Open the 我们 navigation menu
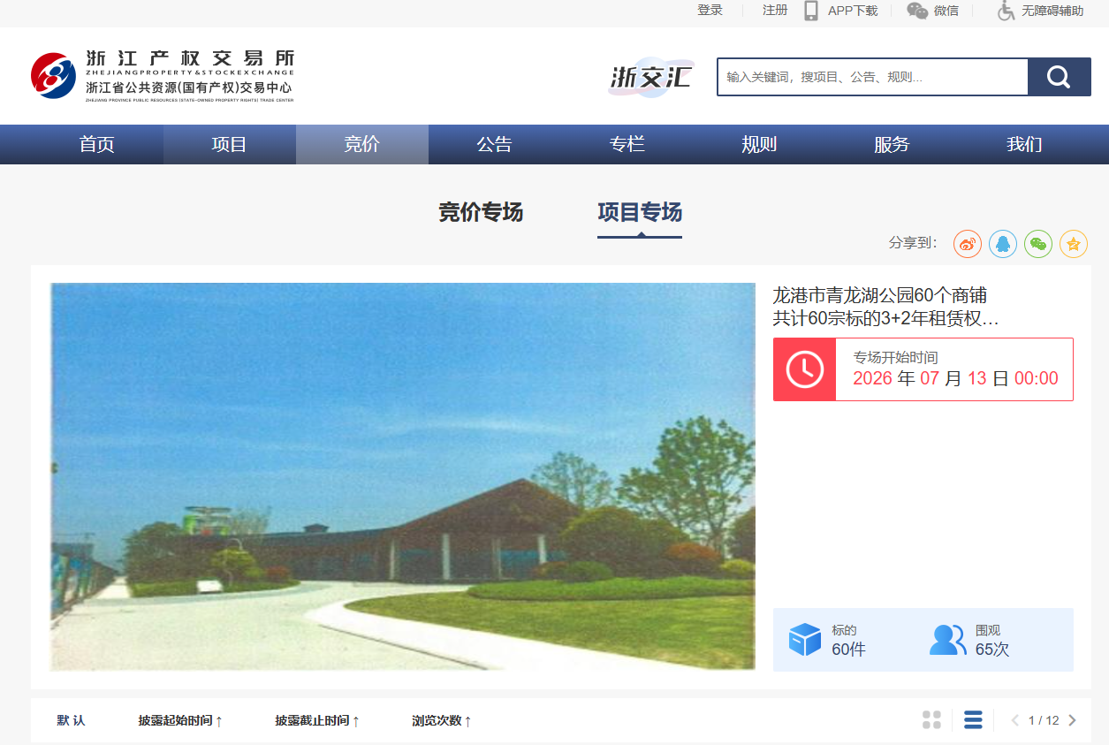Viewport: 1109px width, 745px height. click(1025, 144)
